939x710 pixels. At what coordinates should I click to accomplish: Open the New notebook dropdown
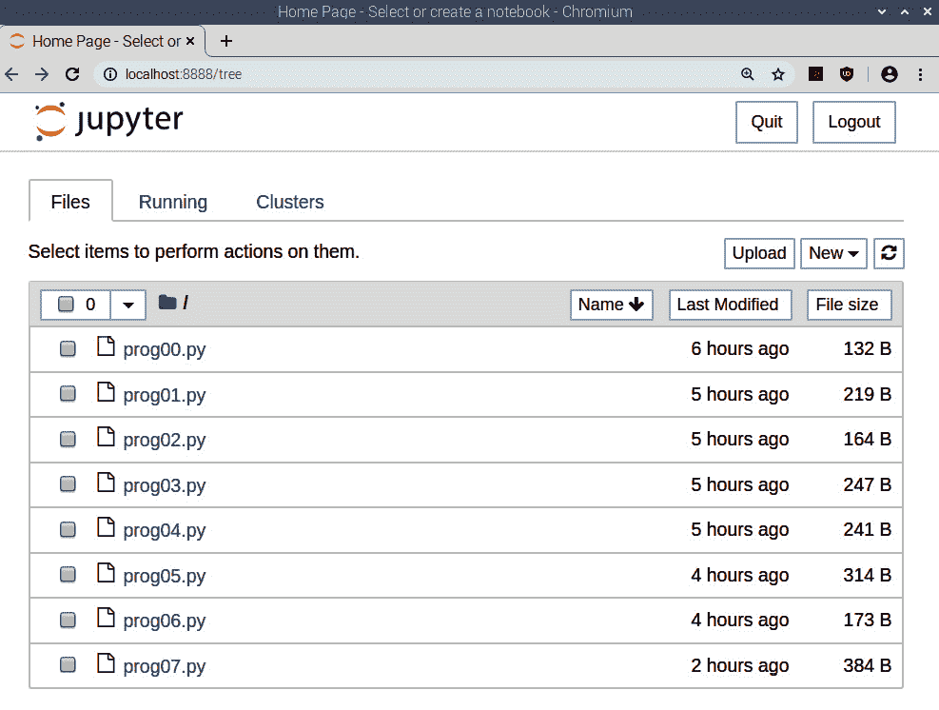click(x=833, y=253)
